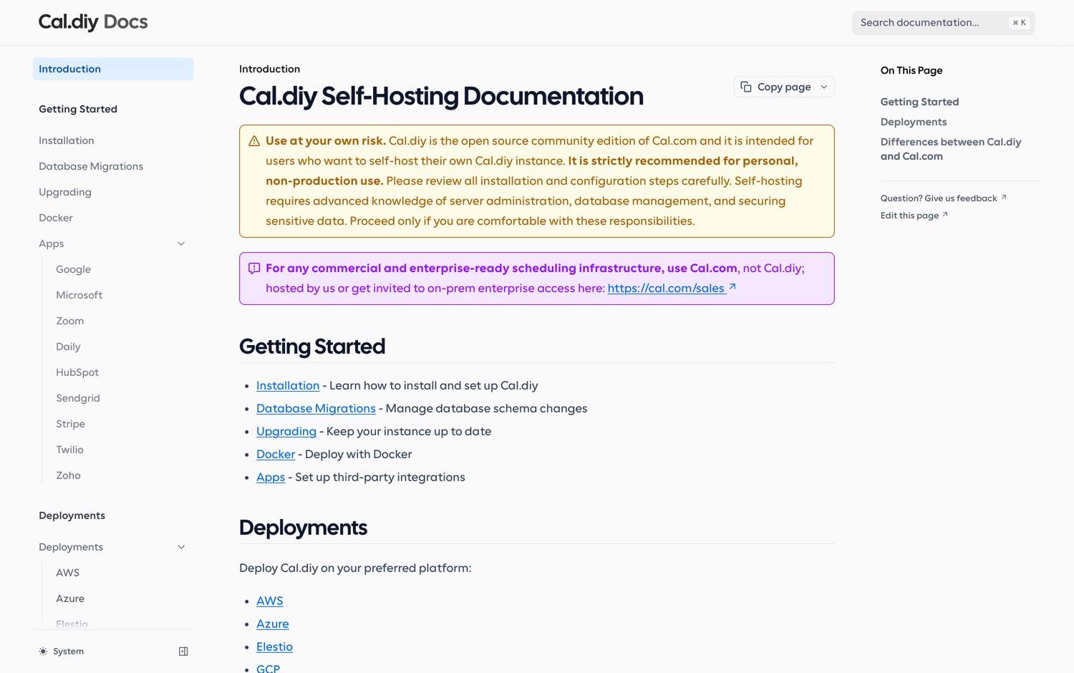1074x673 pixels.
Task: Open the AWS link in the Deployments content
Action: pyautogui.click(x=270, y=601)
